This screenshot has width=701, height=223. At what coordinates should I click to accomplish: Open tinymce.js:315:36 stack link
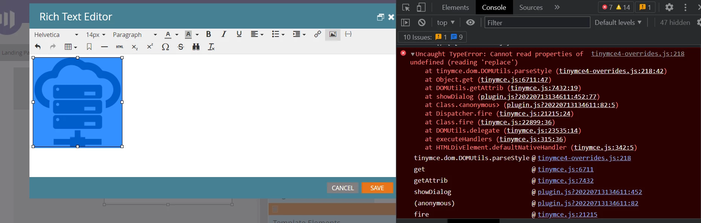(x=531, y=139)
